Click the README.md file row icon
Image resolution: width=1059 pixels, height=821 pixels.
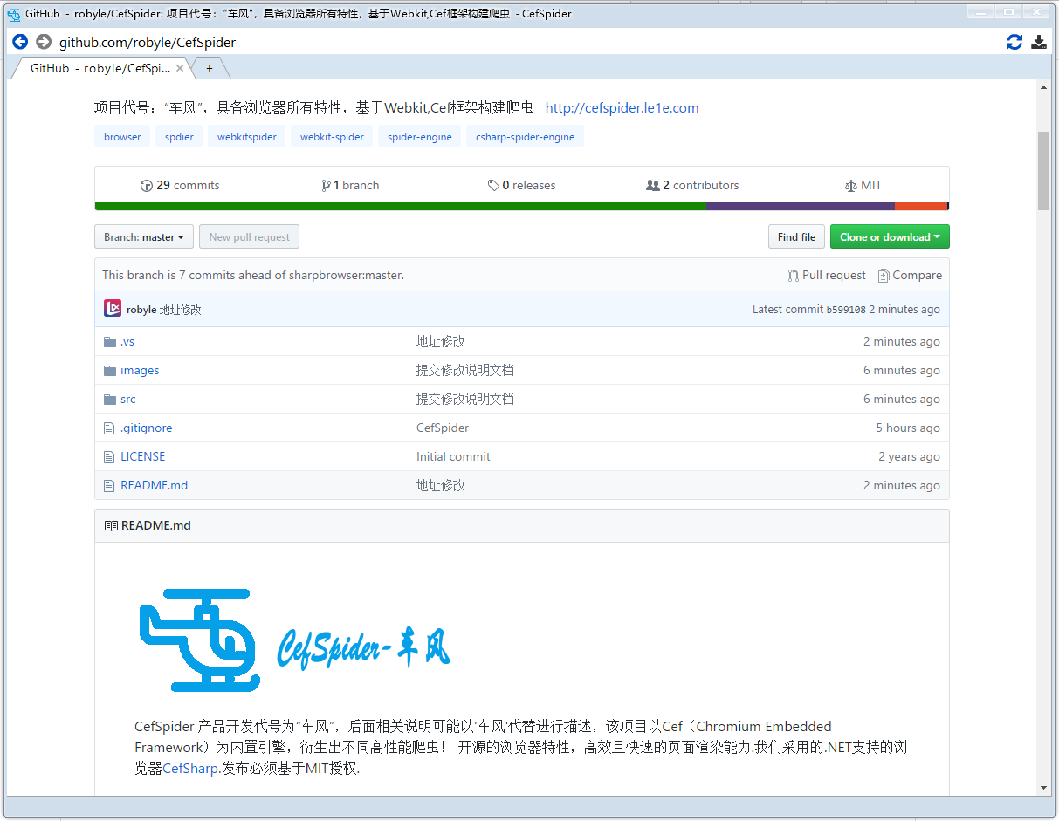109,485
